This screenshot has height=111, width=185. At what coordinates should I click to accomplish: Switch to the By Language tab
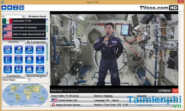36,42
